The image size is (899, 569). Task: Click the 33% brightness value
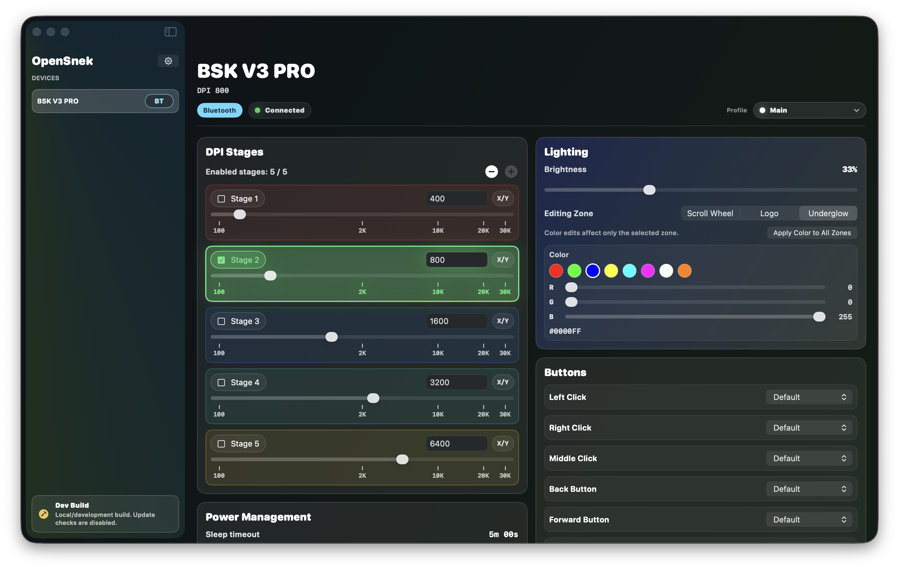tap(849, 169)
